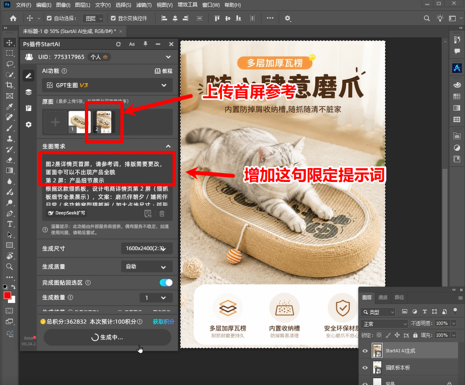Switch to the 通道 tab

383,297
